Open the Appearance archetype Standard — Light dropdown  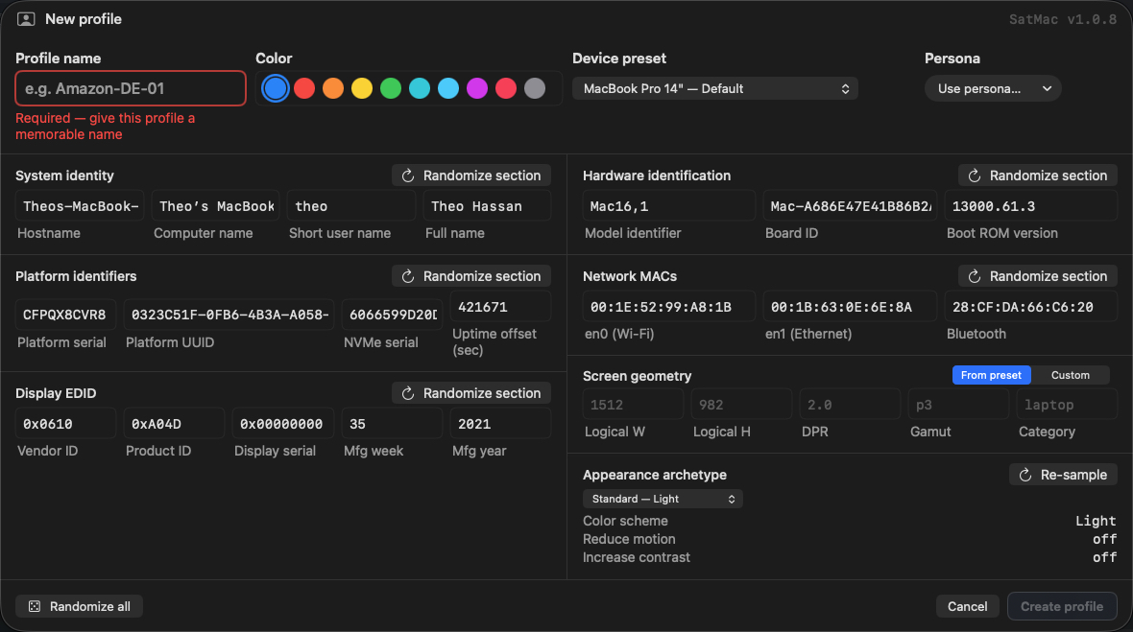tap(663, 500)
